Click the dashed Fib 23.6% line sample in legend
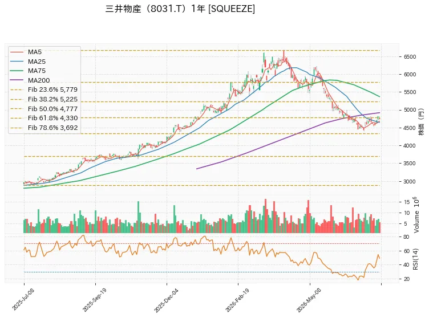This screenshot has height=318, width=429. point(17,89)
